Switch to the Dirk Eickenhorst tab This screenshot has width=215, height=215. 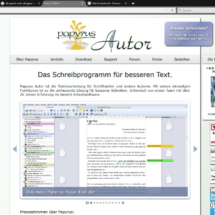107,3
